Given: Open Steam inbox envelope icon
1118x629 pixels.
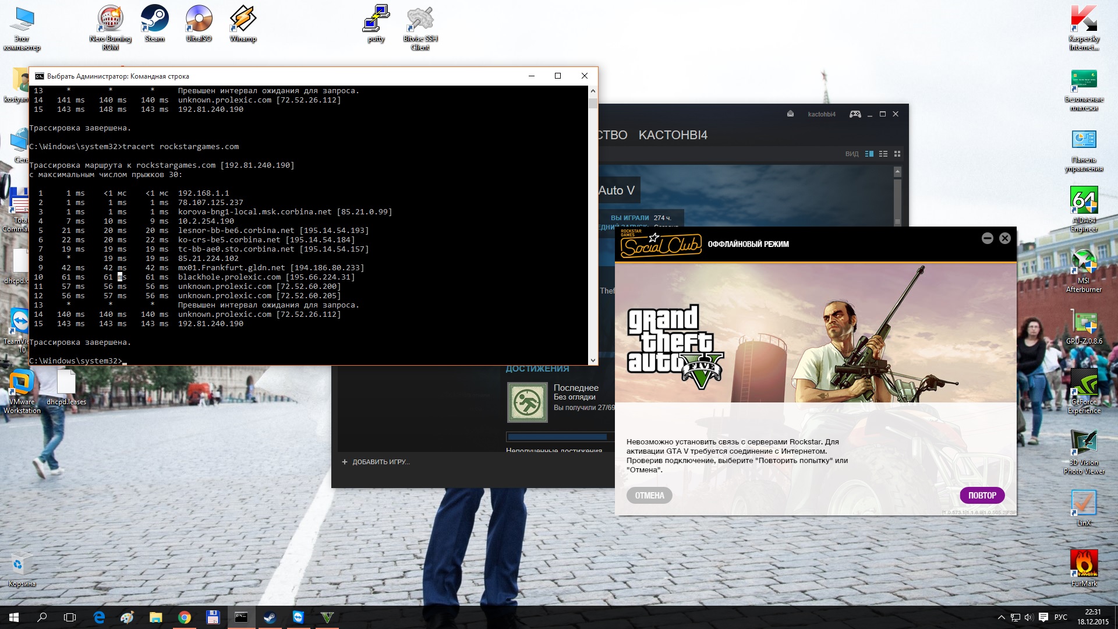Looking at the screenshot, I should click(x=790, y=114).
